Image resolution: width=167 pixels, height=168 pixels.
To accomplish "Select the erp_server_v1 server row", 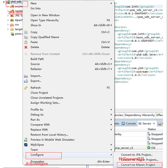I will (139, 148).
